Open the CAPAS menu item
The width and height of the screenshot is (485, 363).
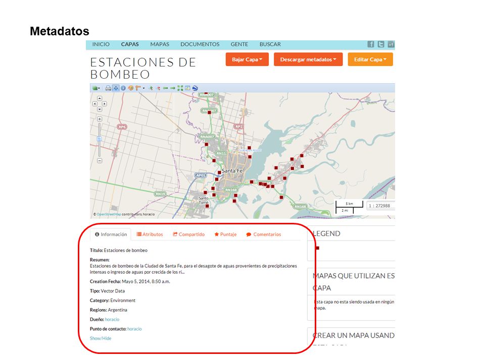pos(130,44)
